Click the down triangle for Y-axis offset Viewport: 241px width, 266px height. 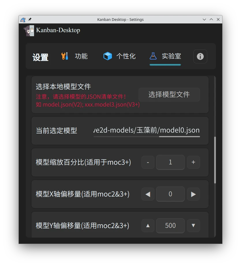click(x=193, y=225)
